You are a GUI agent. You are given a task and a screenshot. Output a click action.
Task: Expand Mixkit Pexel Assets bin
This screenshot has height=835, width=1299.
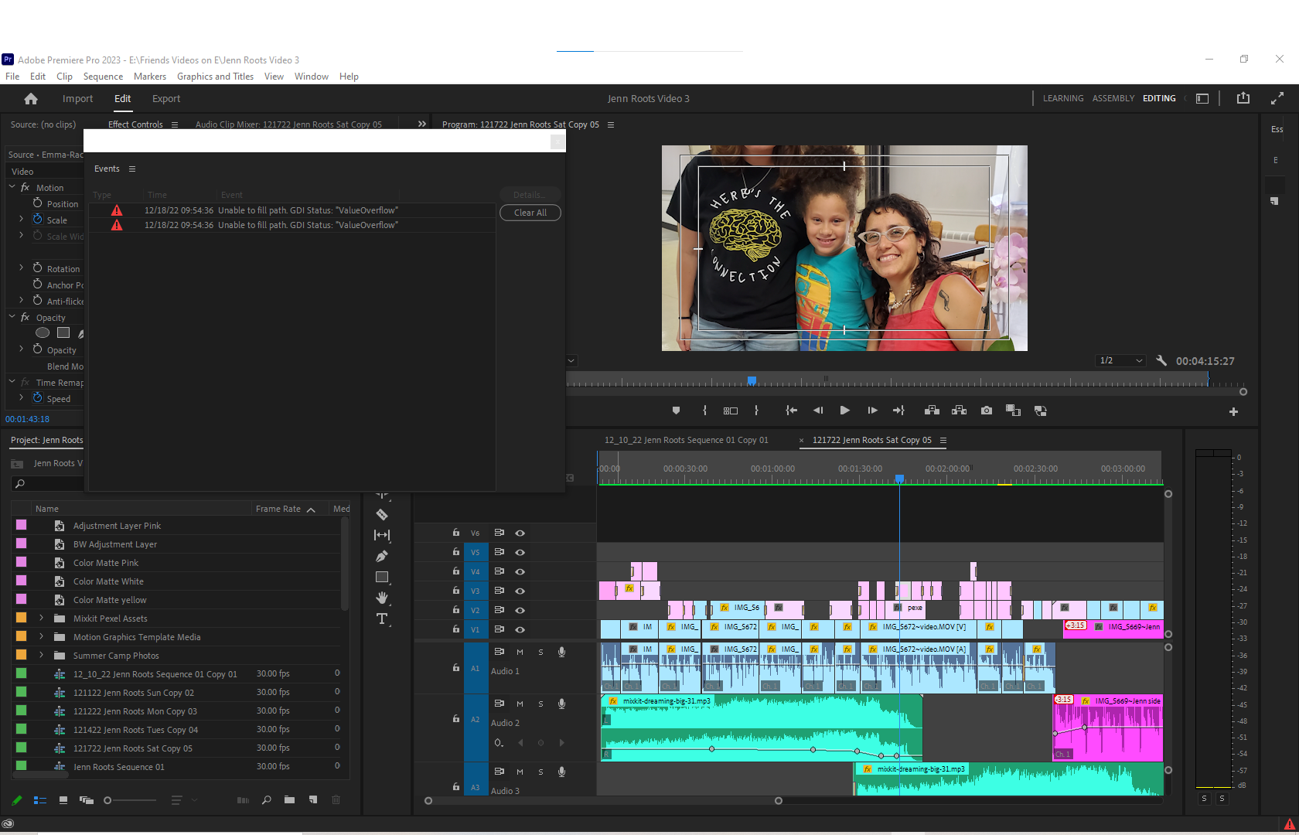coord(41,619)
